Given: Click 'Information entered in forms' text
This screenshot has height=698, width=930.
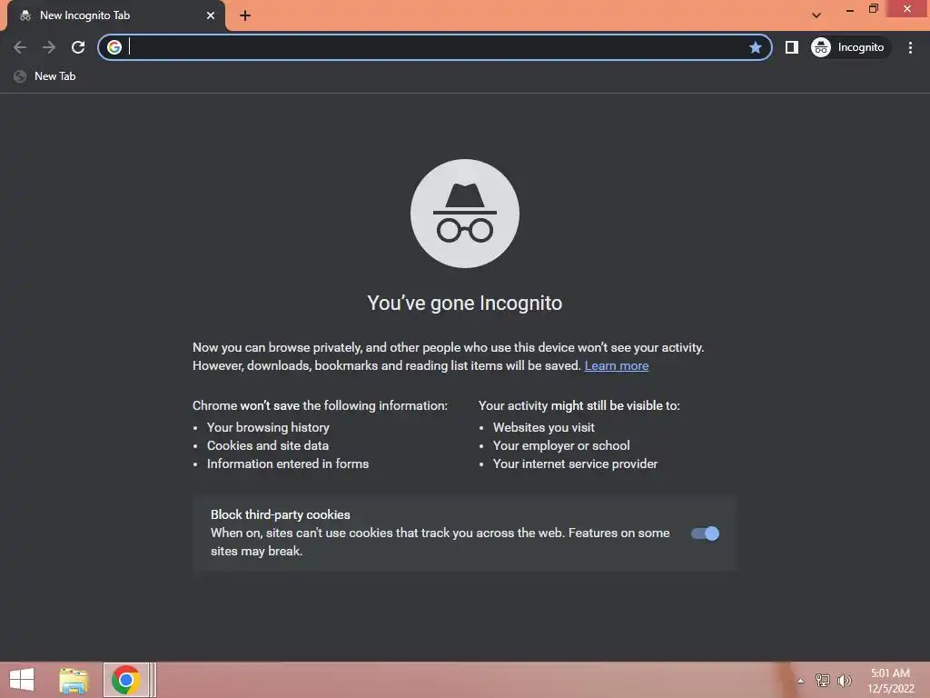Looking at the screenshot, I should pyautogui.click(x=288, y=464).
